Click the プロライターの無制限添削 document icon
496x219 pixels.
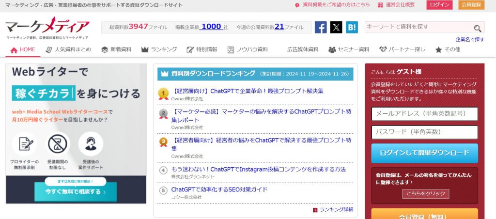[25, 144]
